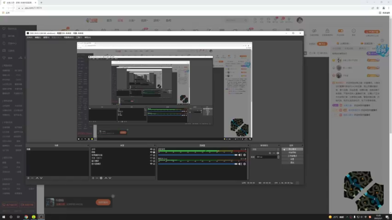Lock the 窗口捕获 source
This screenshot has width=392, height=220.
(154, 161)
